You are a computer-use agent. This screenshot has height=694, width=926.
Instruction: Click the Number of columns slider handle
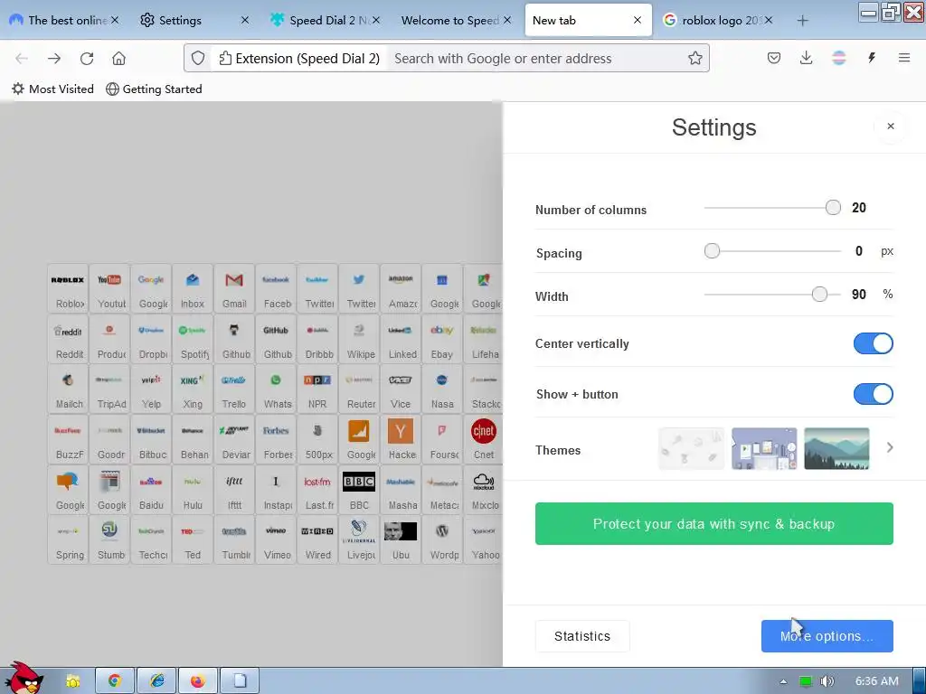[833, 208]
